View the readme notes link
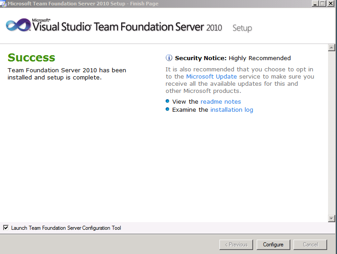The height and width of the screenshot is (254, 337). click(x=221, y=102)
